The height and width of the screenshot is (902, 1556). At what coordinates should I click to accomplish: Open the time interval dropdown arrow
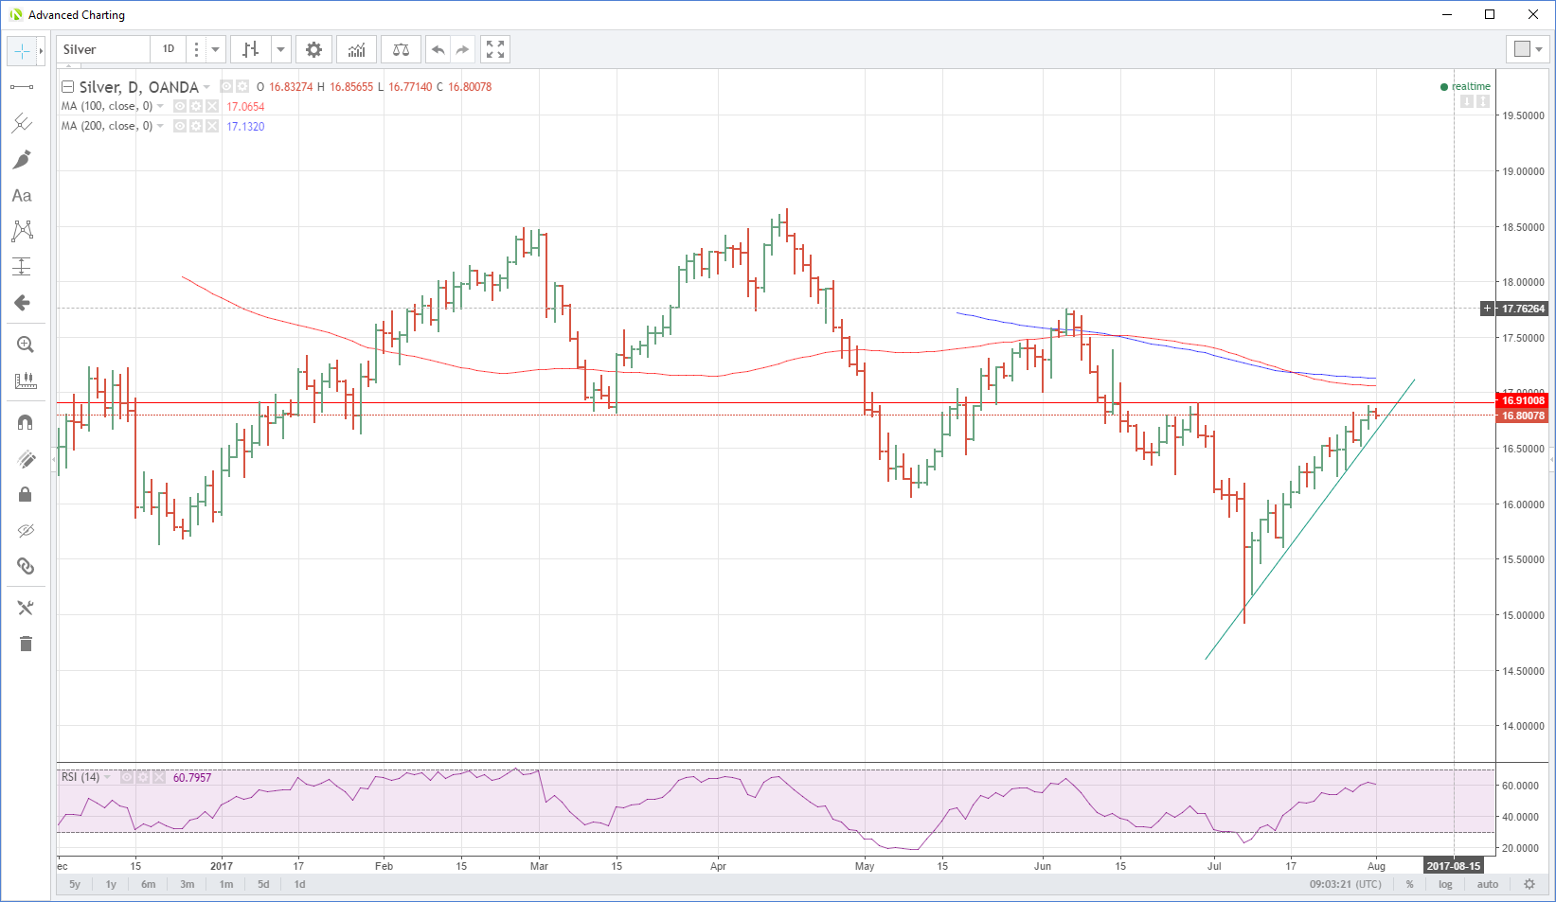coord(216,49)
